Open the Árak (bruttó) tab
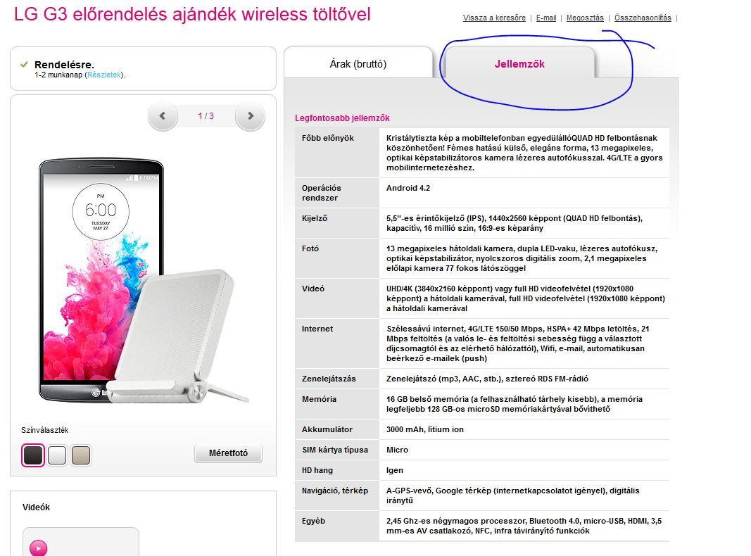 tap(358, 63)
